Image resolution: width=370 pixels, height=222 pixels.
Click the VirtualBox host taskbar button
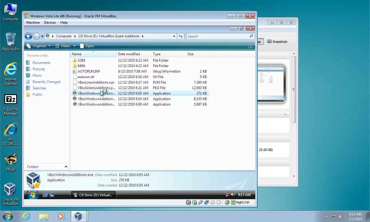point(79,216)
